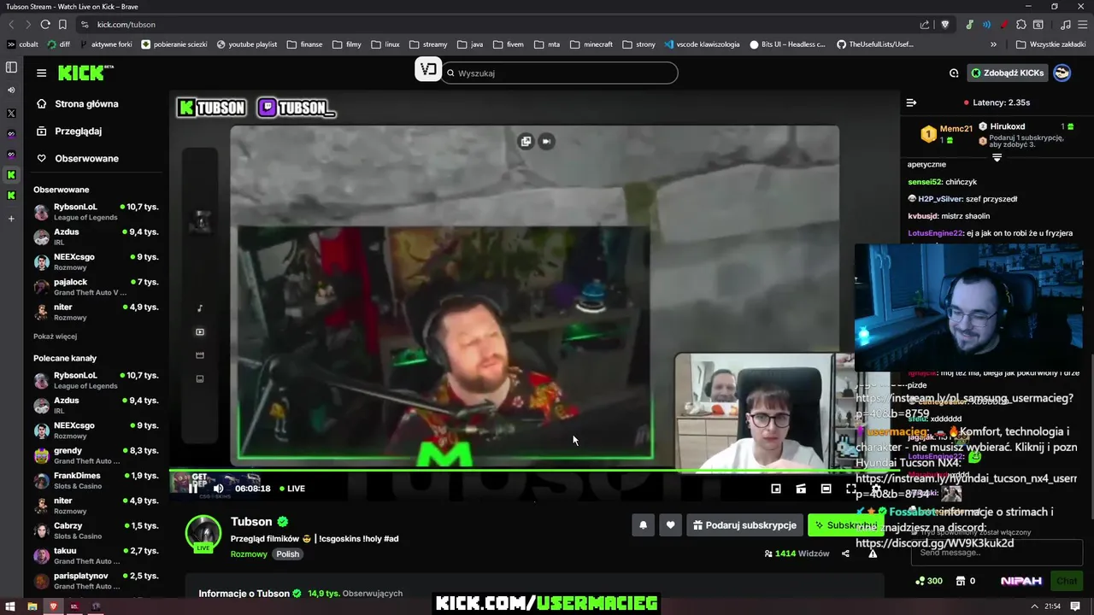Select the audio-playing vertical tab with speaker icon
This screenshot has width=1094, height=615.
click(x=11, y=90)
